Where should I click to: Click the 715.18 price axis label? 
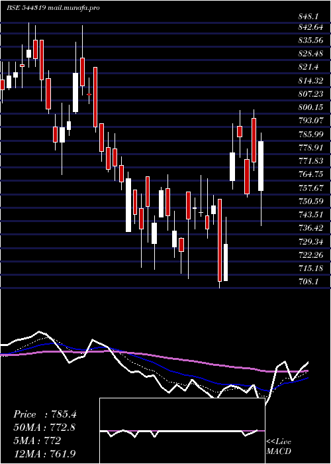point(310,268)
